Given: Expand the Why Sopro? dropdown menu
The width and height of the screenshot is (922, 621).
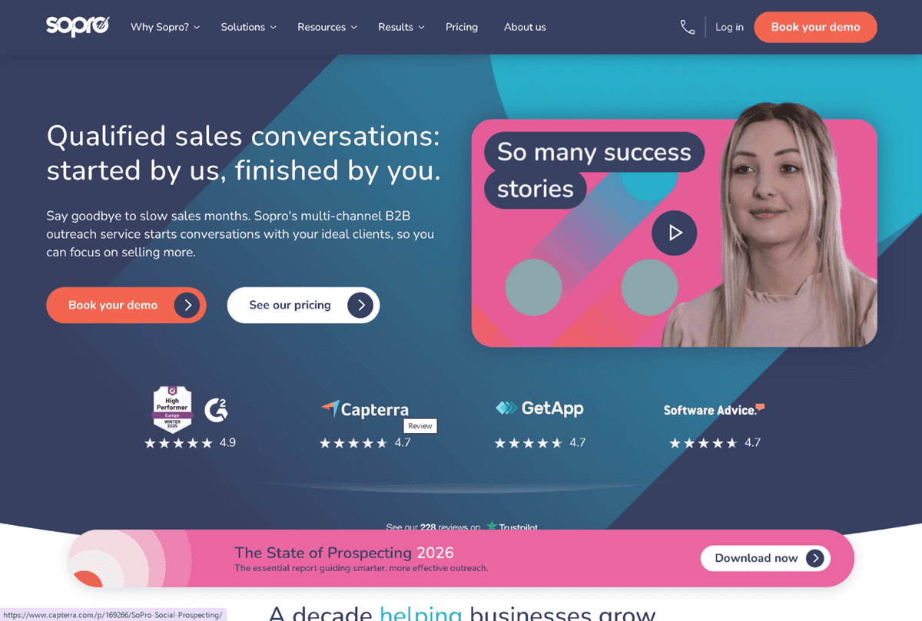Looking at the screenshot, I should coord(165,27).
